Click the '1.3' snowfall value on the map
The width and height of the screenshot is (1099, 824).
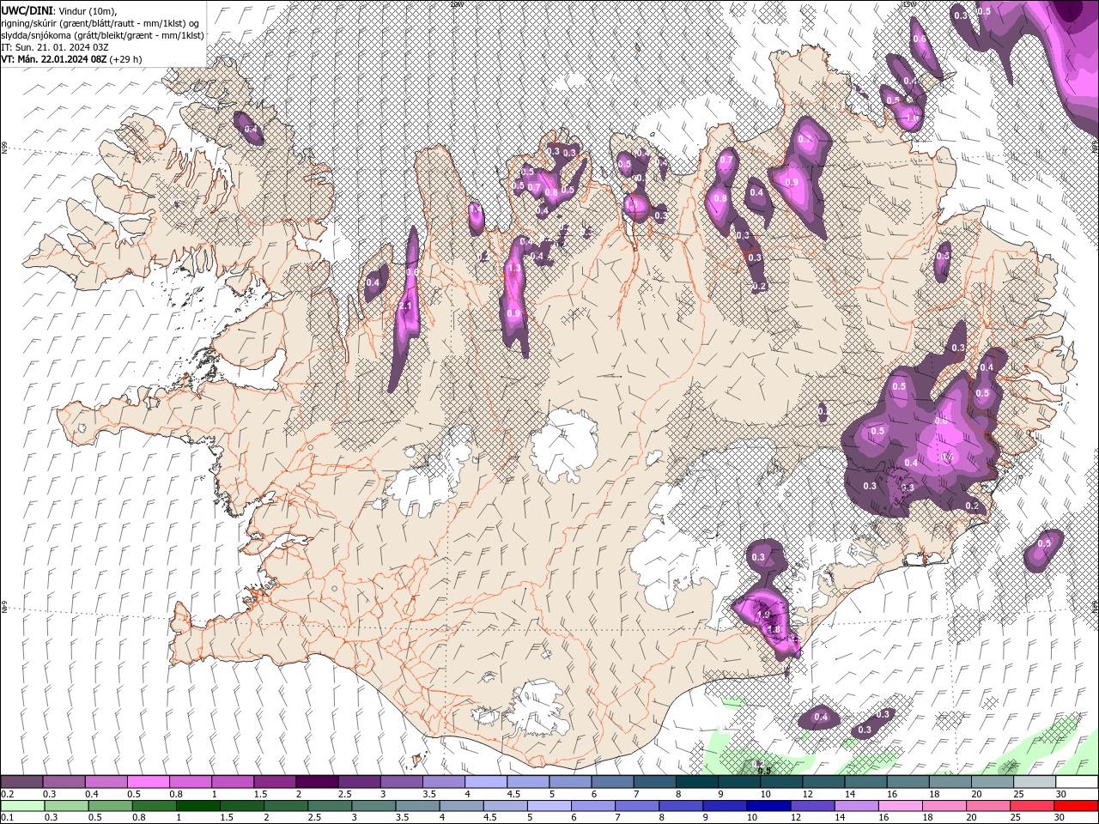click(x=514, y=269)
